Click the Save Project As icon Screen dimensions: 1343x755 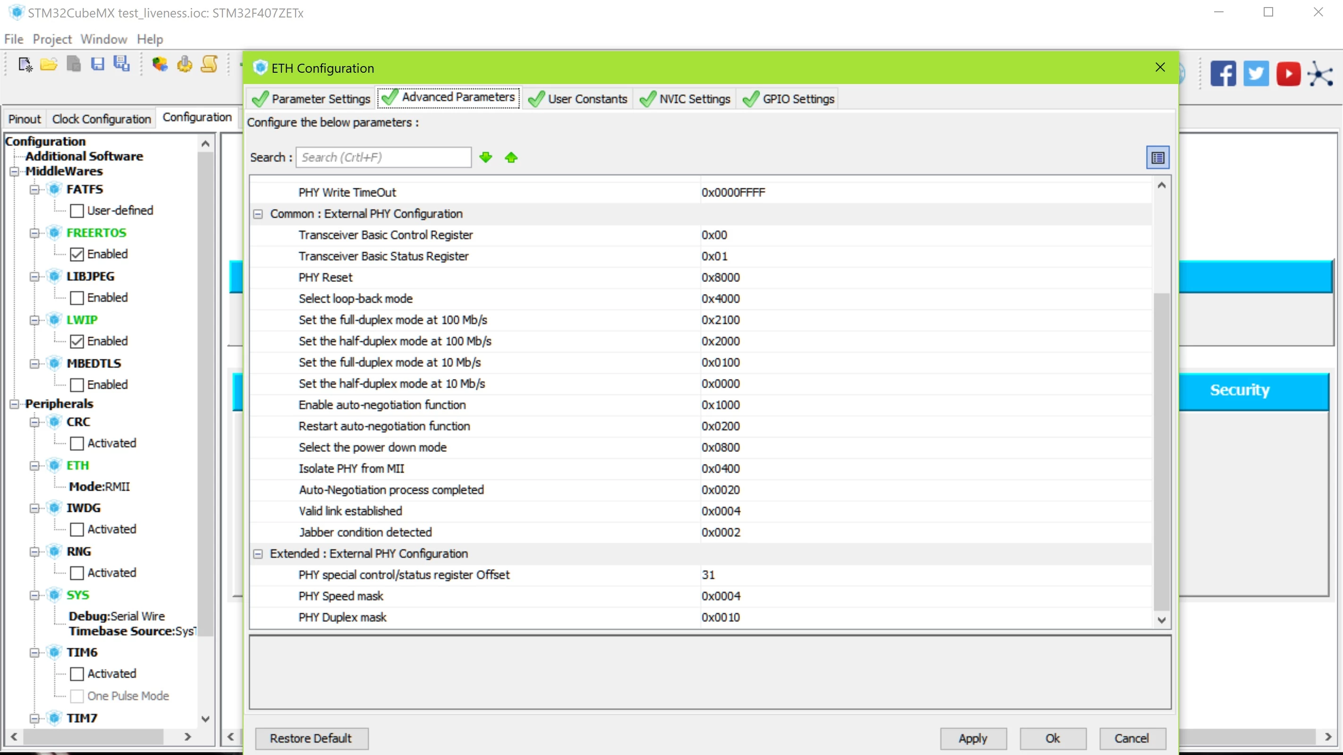point(122,64)
